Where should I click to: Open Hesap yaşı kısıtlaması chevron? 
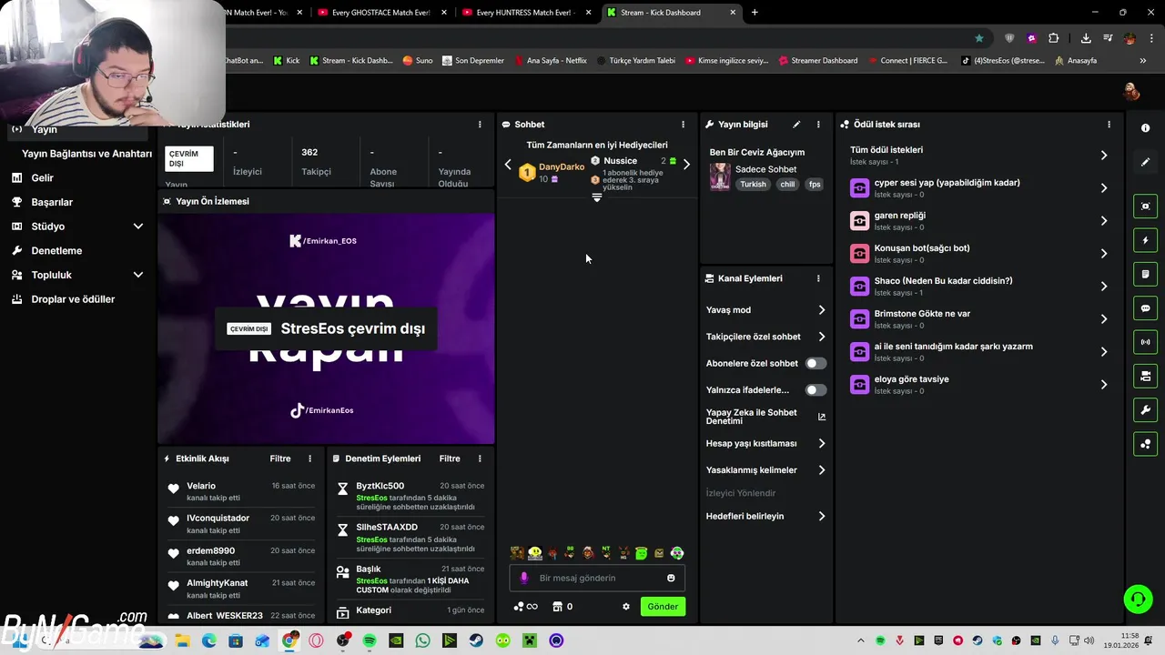[822, 444]
